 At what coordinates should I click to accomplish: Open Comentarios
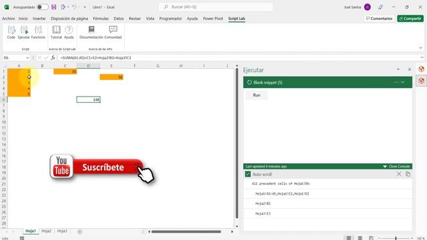click(379, 19)
